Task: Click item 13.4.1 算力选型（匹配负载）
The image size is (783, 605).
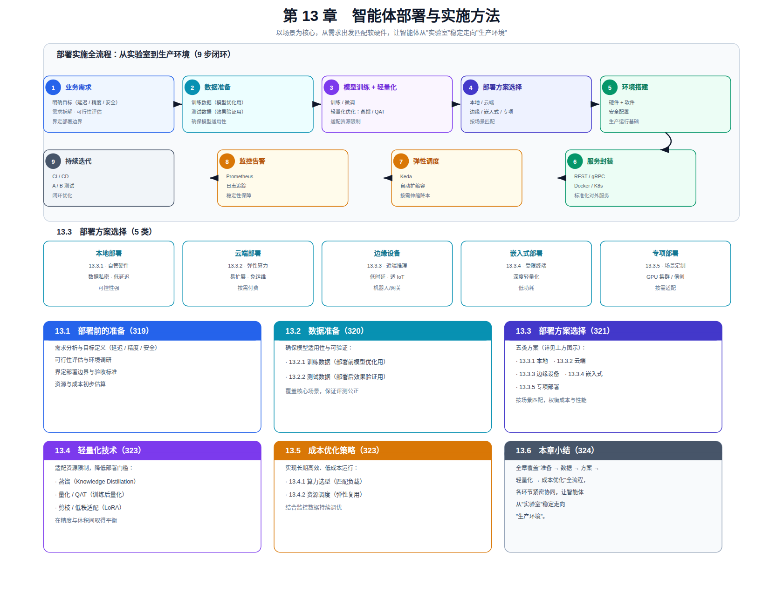Action: [x=324, y=482]
